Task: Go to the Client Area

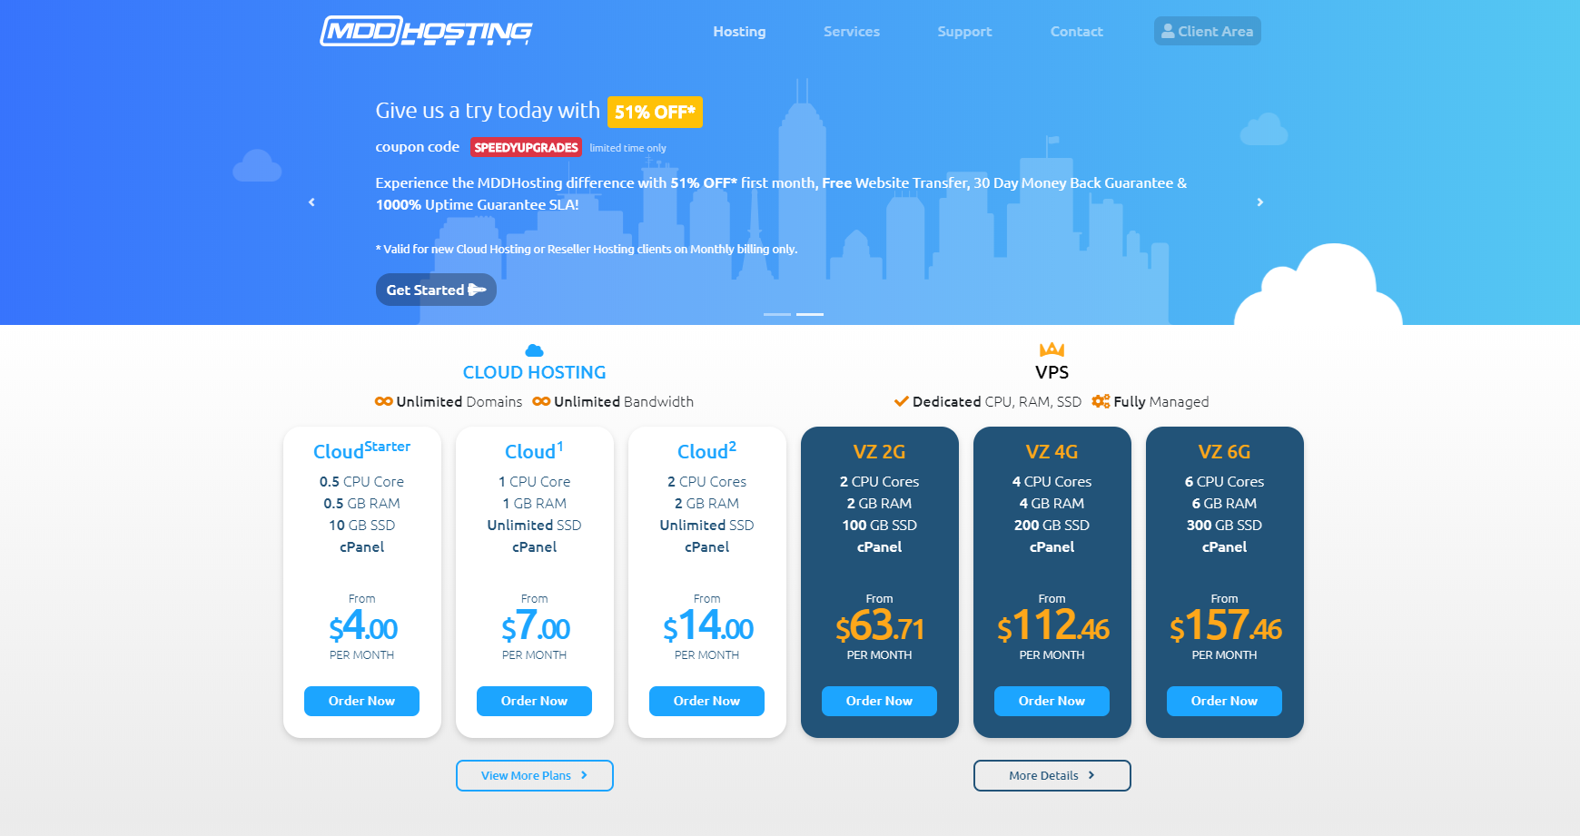Action: pos(1208,31)
